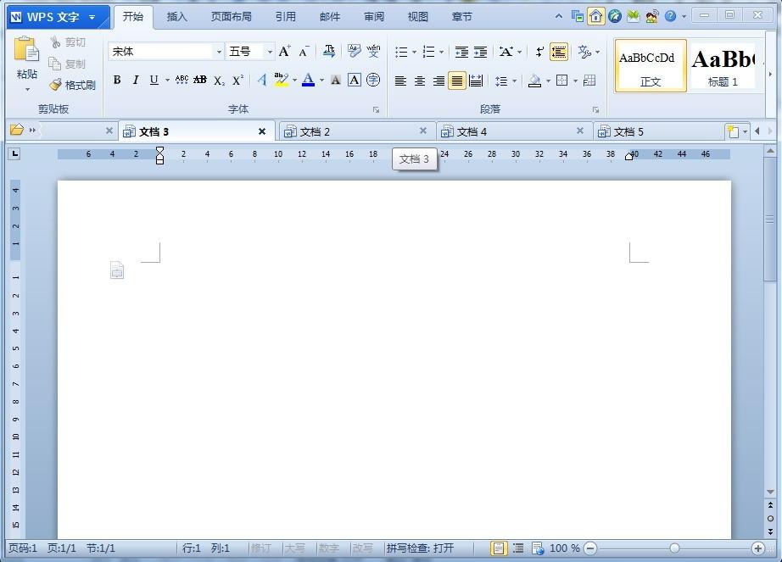Click the increase indent icon
The height and width of the screenshot is (562, 782).
point(481,52)
